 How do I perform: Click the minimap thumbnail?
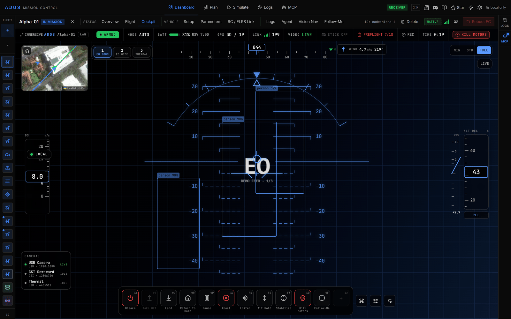point(55,68)
